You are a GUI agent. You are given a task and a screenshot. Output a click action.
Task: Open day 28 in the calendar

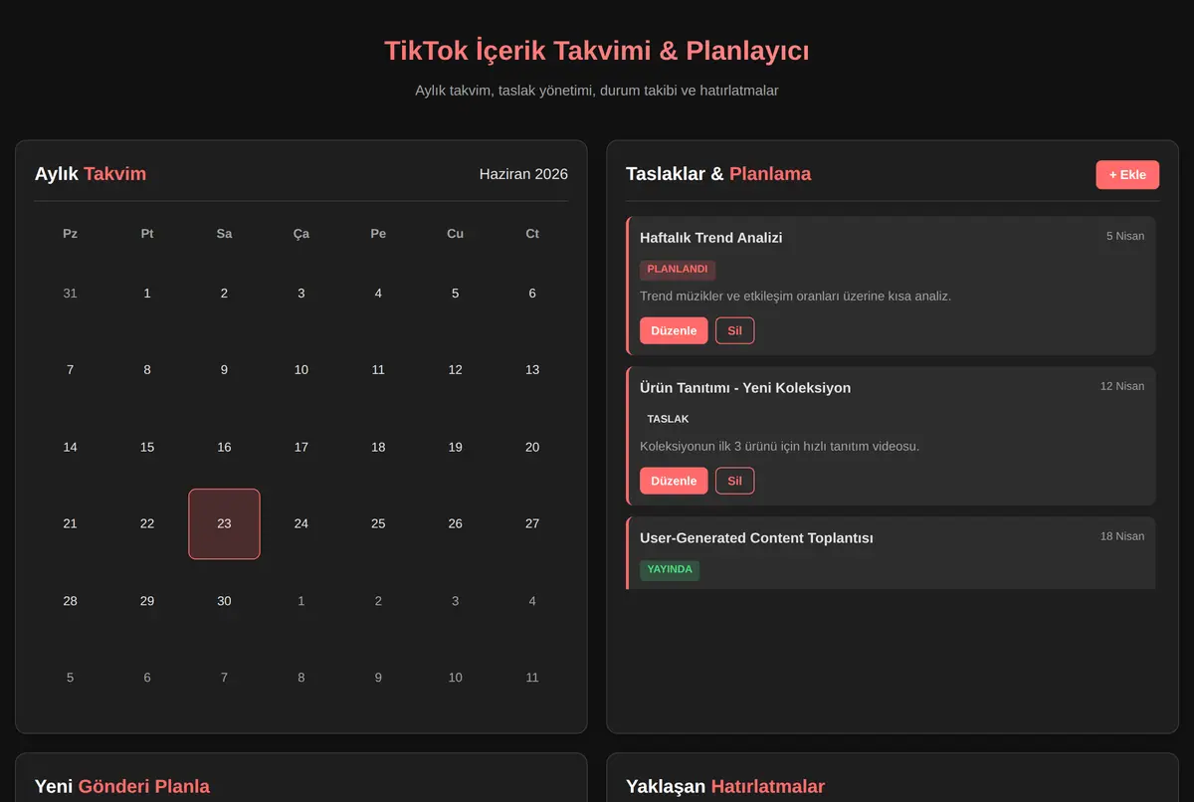[x=70, y=601]
